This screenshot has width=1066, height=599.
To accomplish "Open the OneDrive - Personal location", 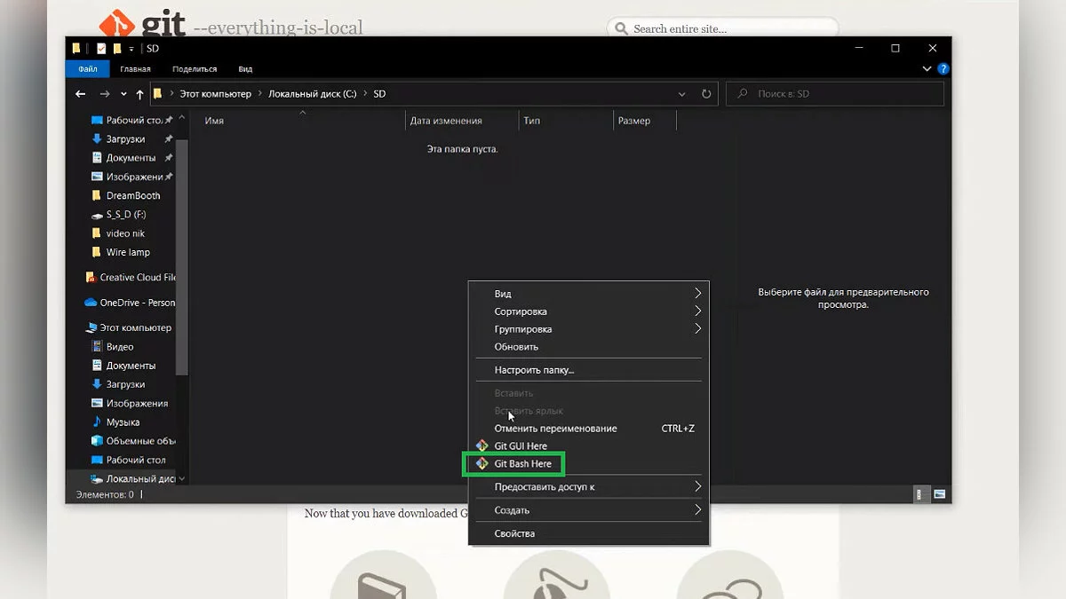I will pyautogui.click(x=136, y=303).
